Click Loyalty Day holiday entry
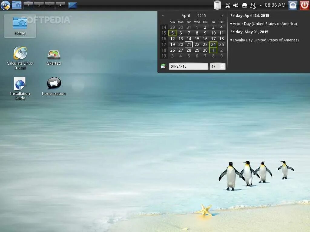 click(x=265, y=40)
